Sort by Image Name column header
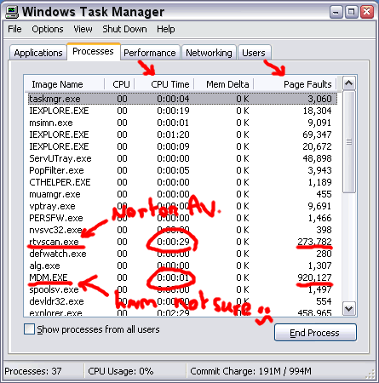This screenshot has height=383, width=379. pos(64,84)
